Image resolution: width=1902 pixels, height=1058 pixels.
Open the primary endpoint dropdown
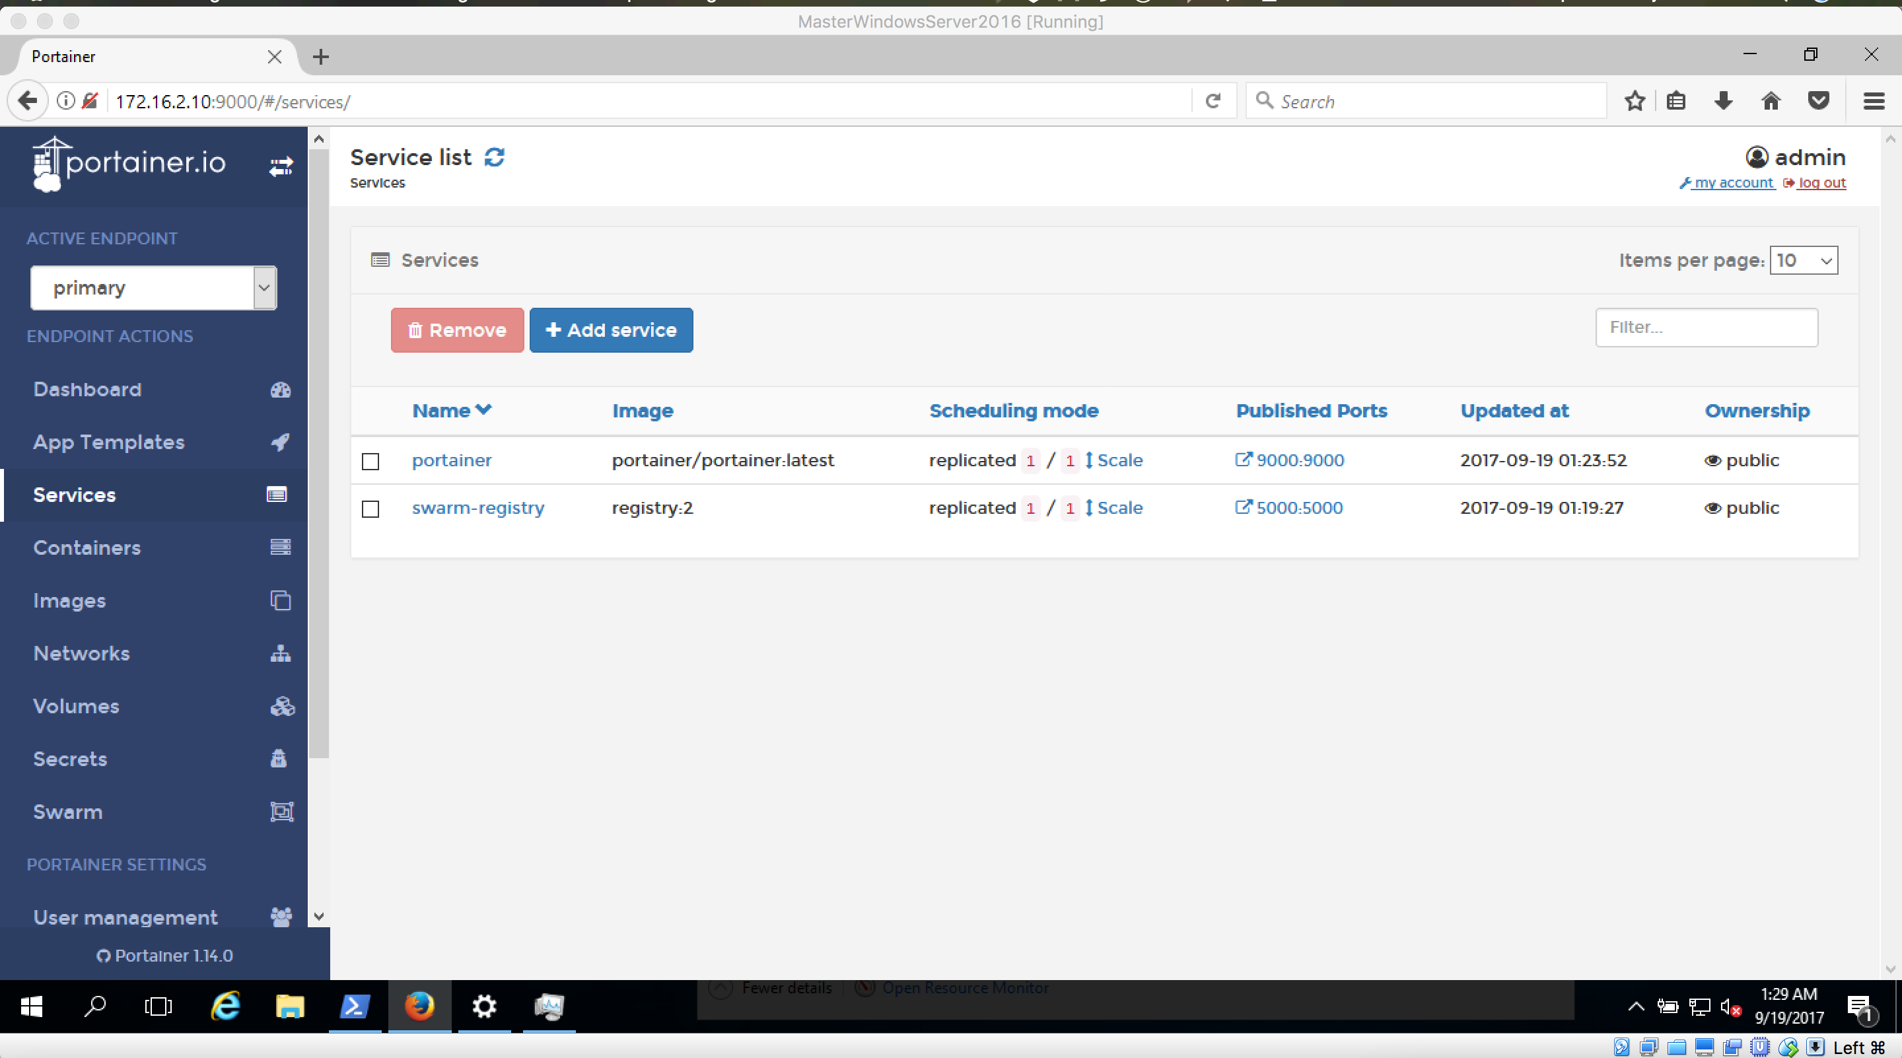(x=154, y=287)
